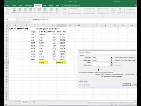
Task: Click Trace Precedents
Action: pyautogui.click(x=90, y=9)
